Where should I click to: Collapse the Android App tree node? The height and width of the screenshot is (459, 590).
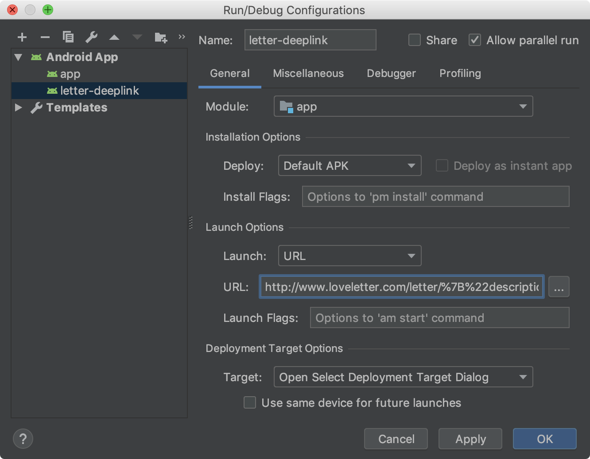[x=18, y=57]
